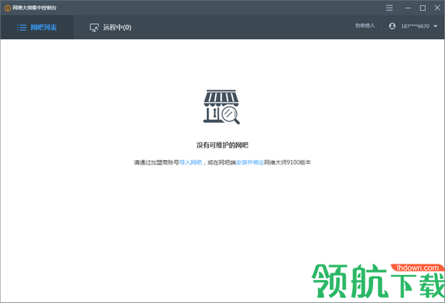Click the 安装并绑定 link
The width and height of the screenshot is (445, 303).
(250, 162)
